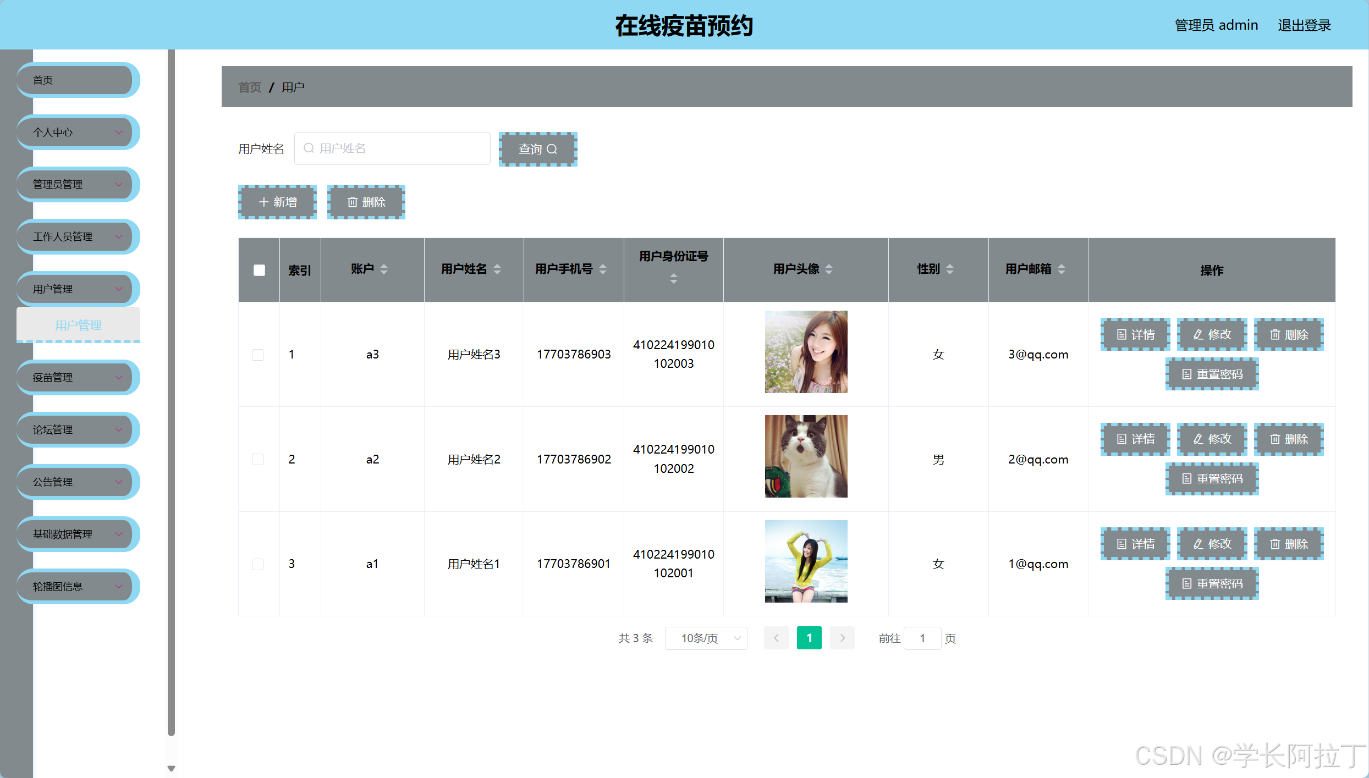Click the batch 删除 button above the table
The width and height of the screenshot is (1369, 778).
click(x=366, y=202)
